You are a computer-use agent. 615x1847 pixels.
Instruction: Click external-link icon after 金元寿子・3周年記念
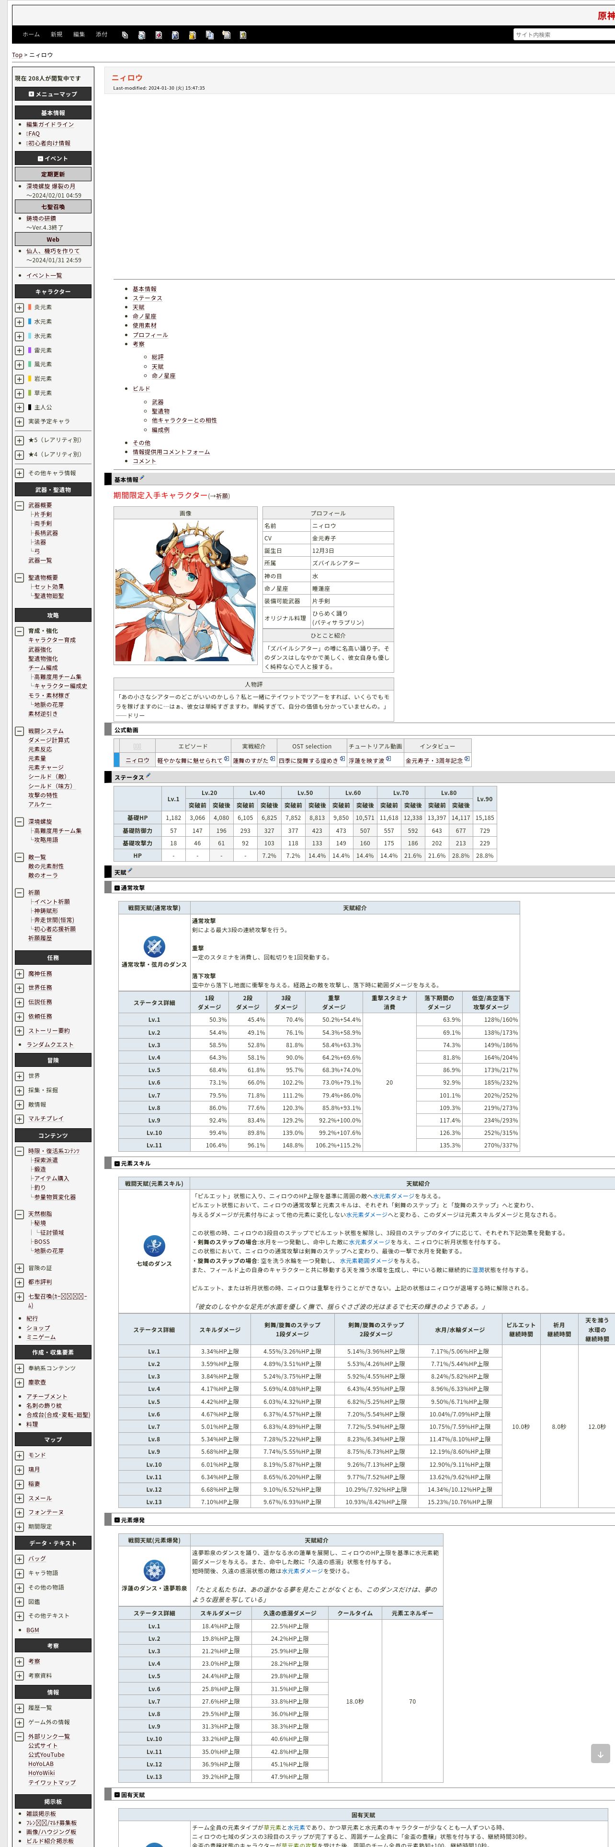467,759
